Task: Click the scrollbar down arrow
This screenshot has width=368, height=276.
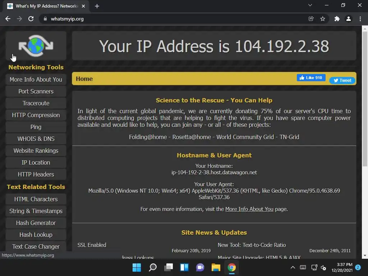Action: click(365, 256)
